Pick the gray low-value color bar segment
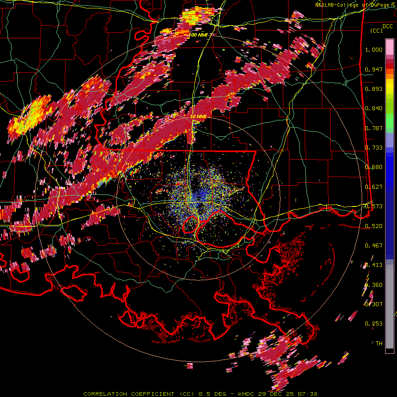The image size is (397, 397). [390, 307]
